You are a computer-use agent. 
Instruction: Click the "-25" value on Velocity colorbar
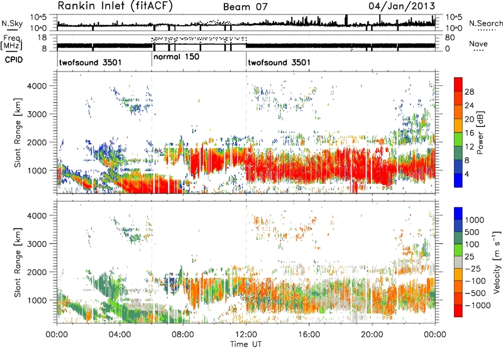tap(473, 269)
